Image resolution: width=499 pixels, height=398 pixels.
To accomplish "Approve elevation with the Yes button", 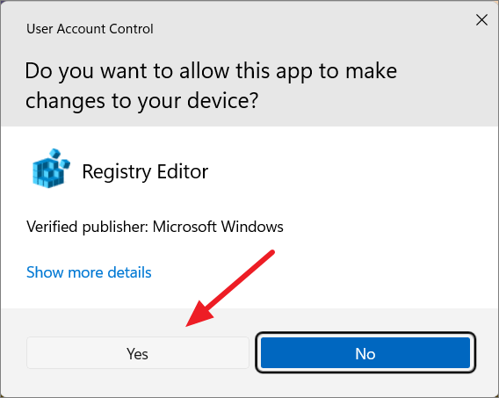I will pos(137,353).
